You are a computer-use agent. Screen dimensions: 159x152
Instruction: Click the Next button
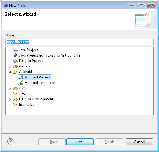click(80, 142)
